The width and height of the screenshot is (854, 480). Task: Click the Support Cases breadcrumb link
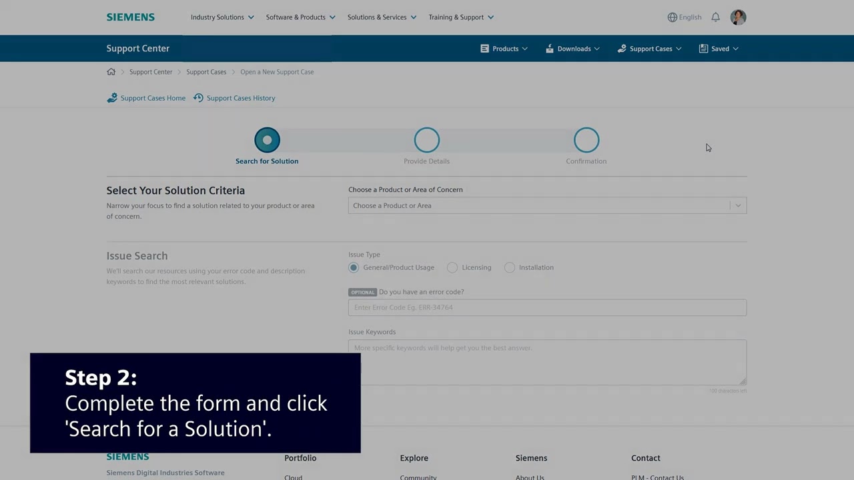[206, 72]
